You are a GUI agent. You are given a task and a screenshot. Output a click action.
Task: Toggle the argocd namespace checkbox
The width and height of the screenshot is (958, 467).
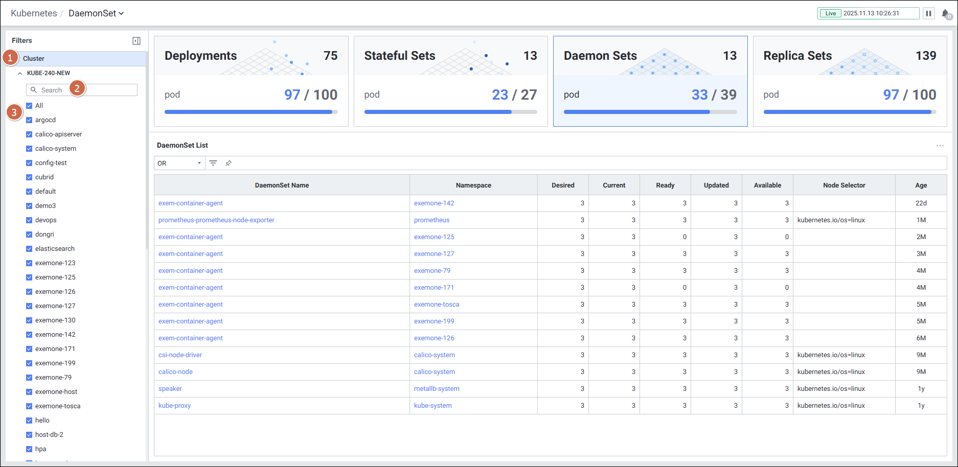pos(29,120)
